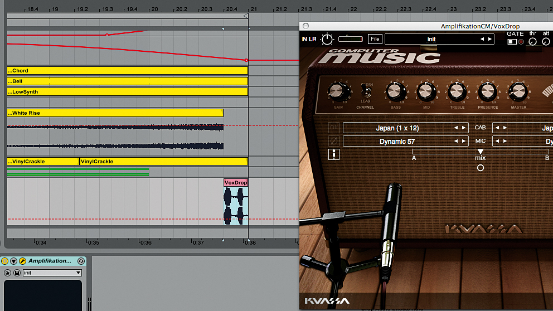Click previous arrow on cabinet B selector
The width and height of the screenshot is (553, 311).
click(497, 128)
